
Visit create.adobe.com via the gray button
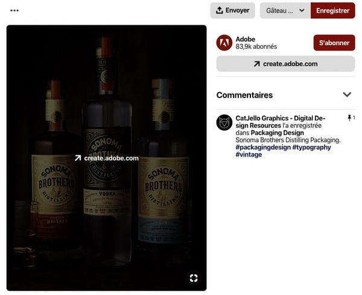coord(285,64)
